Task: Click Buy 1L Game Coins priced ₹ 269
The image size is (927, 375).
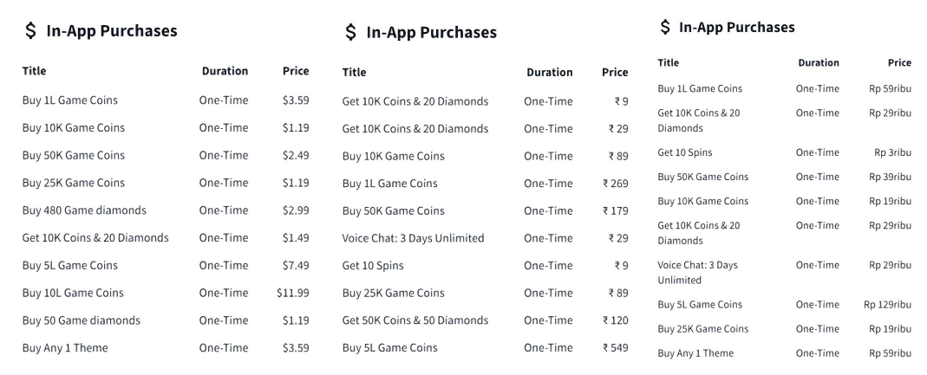Action: [389, 183]
